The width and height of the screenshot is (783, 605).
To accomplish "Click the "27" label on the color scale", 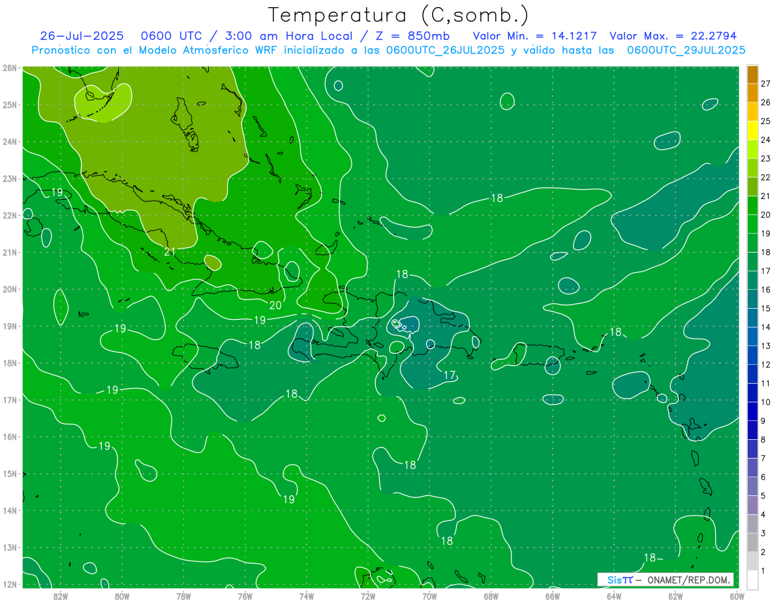I will coord(766,84).
